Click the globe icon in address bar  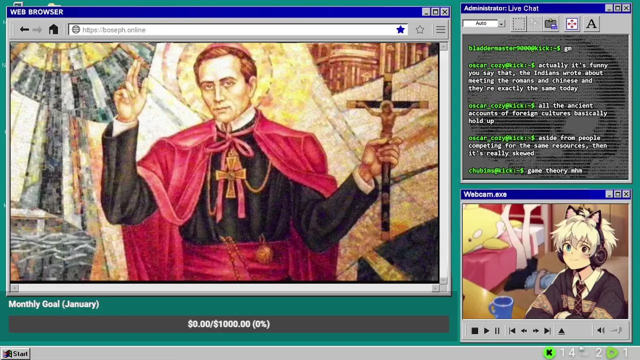[76, 29]
